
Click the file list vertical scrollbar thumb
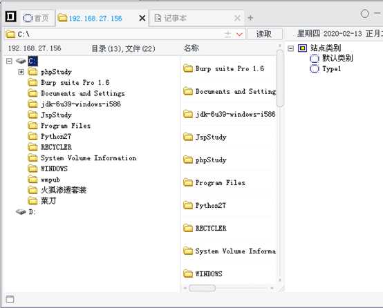point(280,78)
